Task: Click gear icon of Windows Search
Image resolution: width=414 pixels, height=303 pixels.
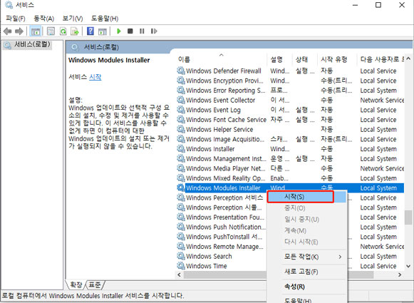Action: tap(181, 256)
